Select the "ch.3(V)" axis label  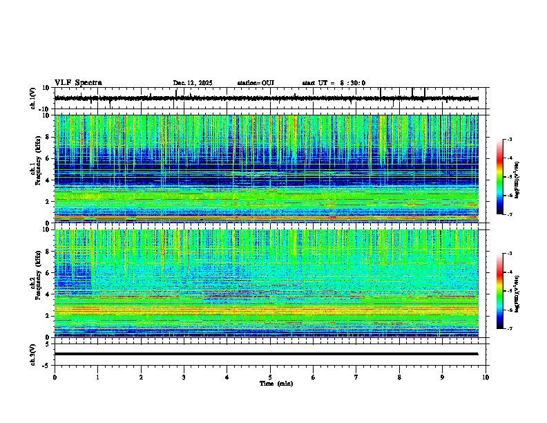coord(33,355)
